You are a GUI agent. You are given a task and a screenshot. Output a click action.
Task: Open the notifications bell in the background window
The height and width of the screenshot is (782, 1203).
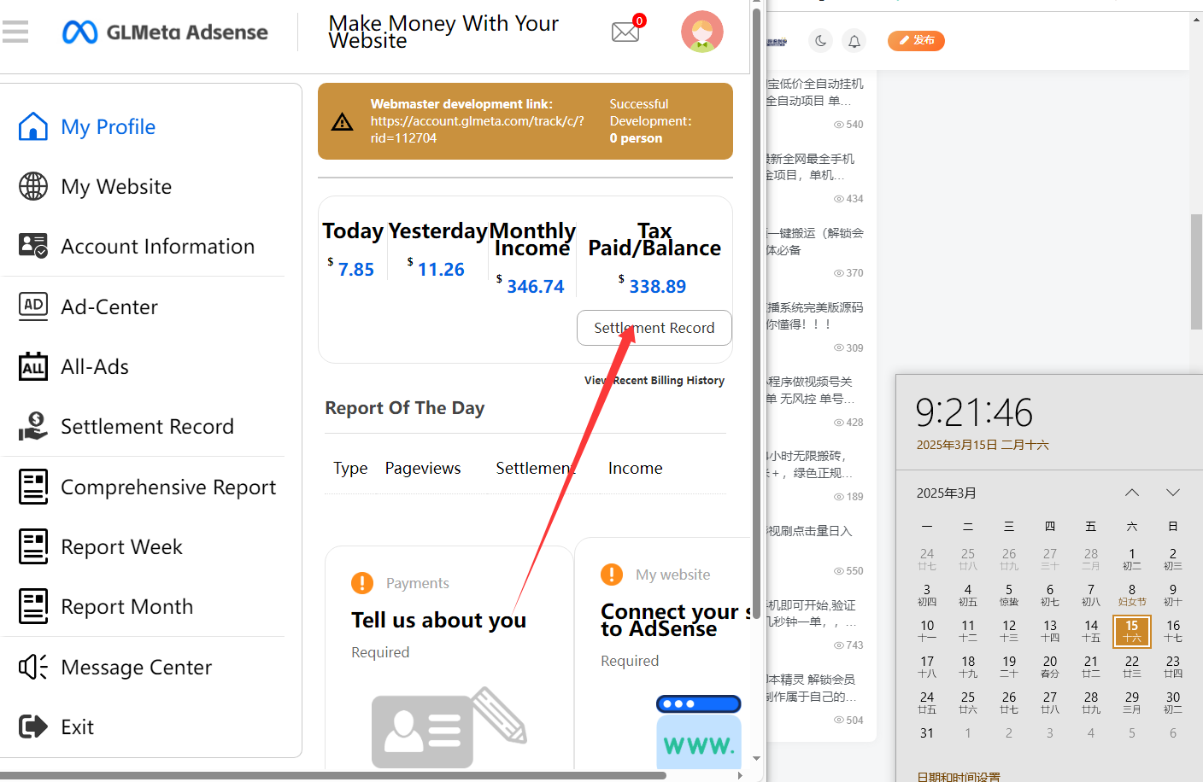click(x=854, y=40)
